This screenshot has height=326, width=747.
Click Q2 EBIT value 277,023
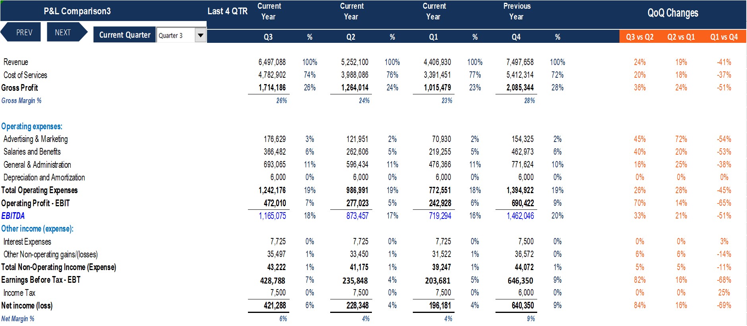tap(357, 203)
